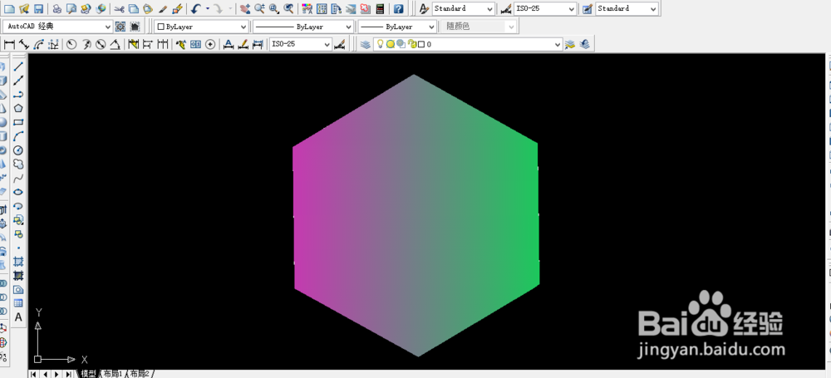The height and width of the screenshot is (378, 831).
Task: Select the Revision Cloud tool
Action: point(18,164)
